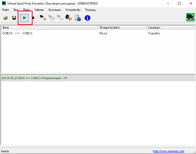
Task: Click the Статус column header
Action: (x=170, y=27)
